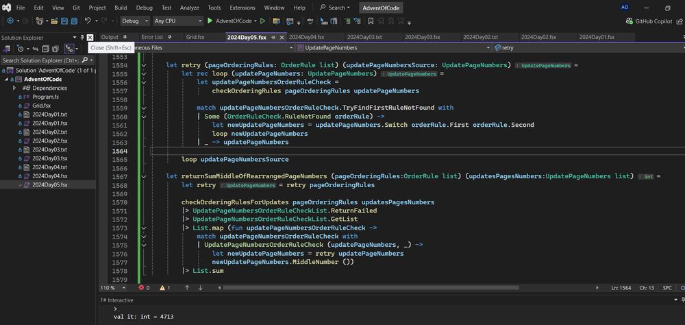Click the Save All icon
Viewport: 685px width, 325px height.
tap(74, 21)
